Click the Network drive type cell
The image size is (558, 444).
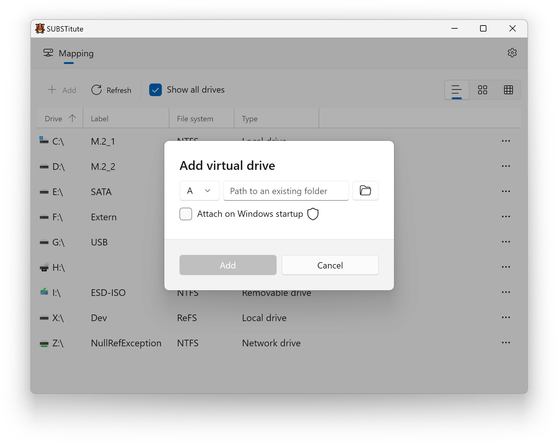271,343
